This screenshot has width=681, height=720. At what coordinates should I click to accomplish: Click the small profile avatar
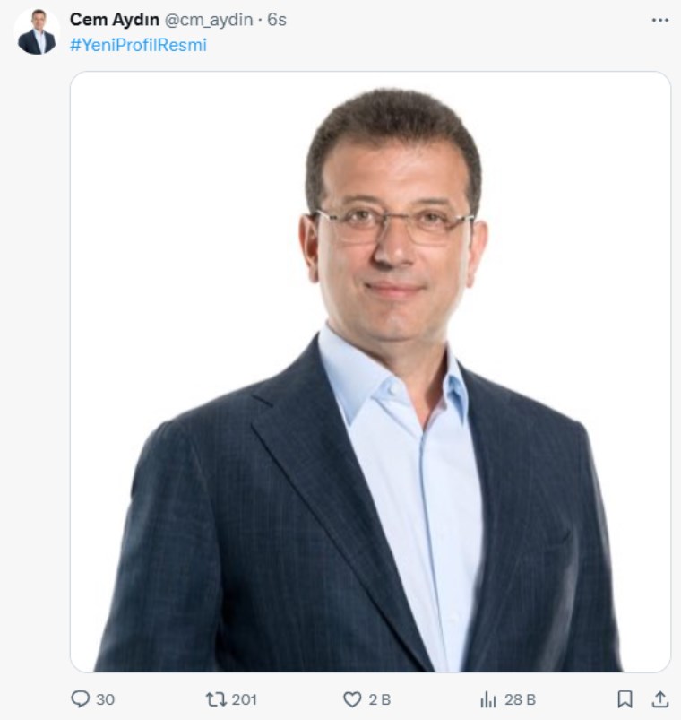click(37, 31)
